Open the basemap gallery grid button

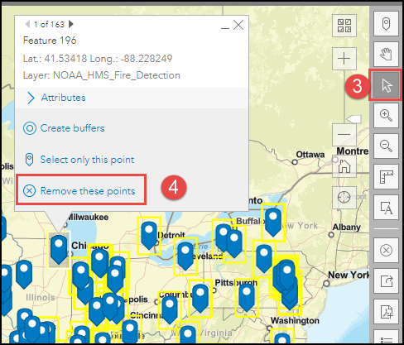[344, 26]
